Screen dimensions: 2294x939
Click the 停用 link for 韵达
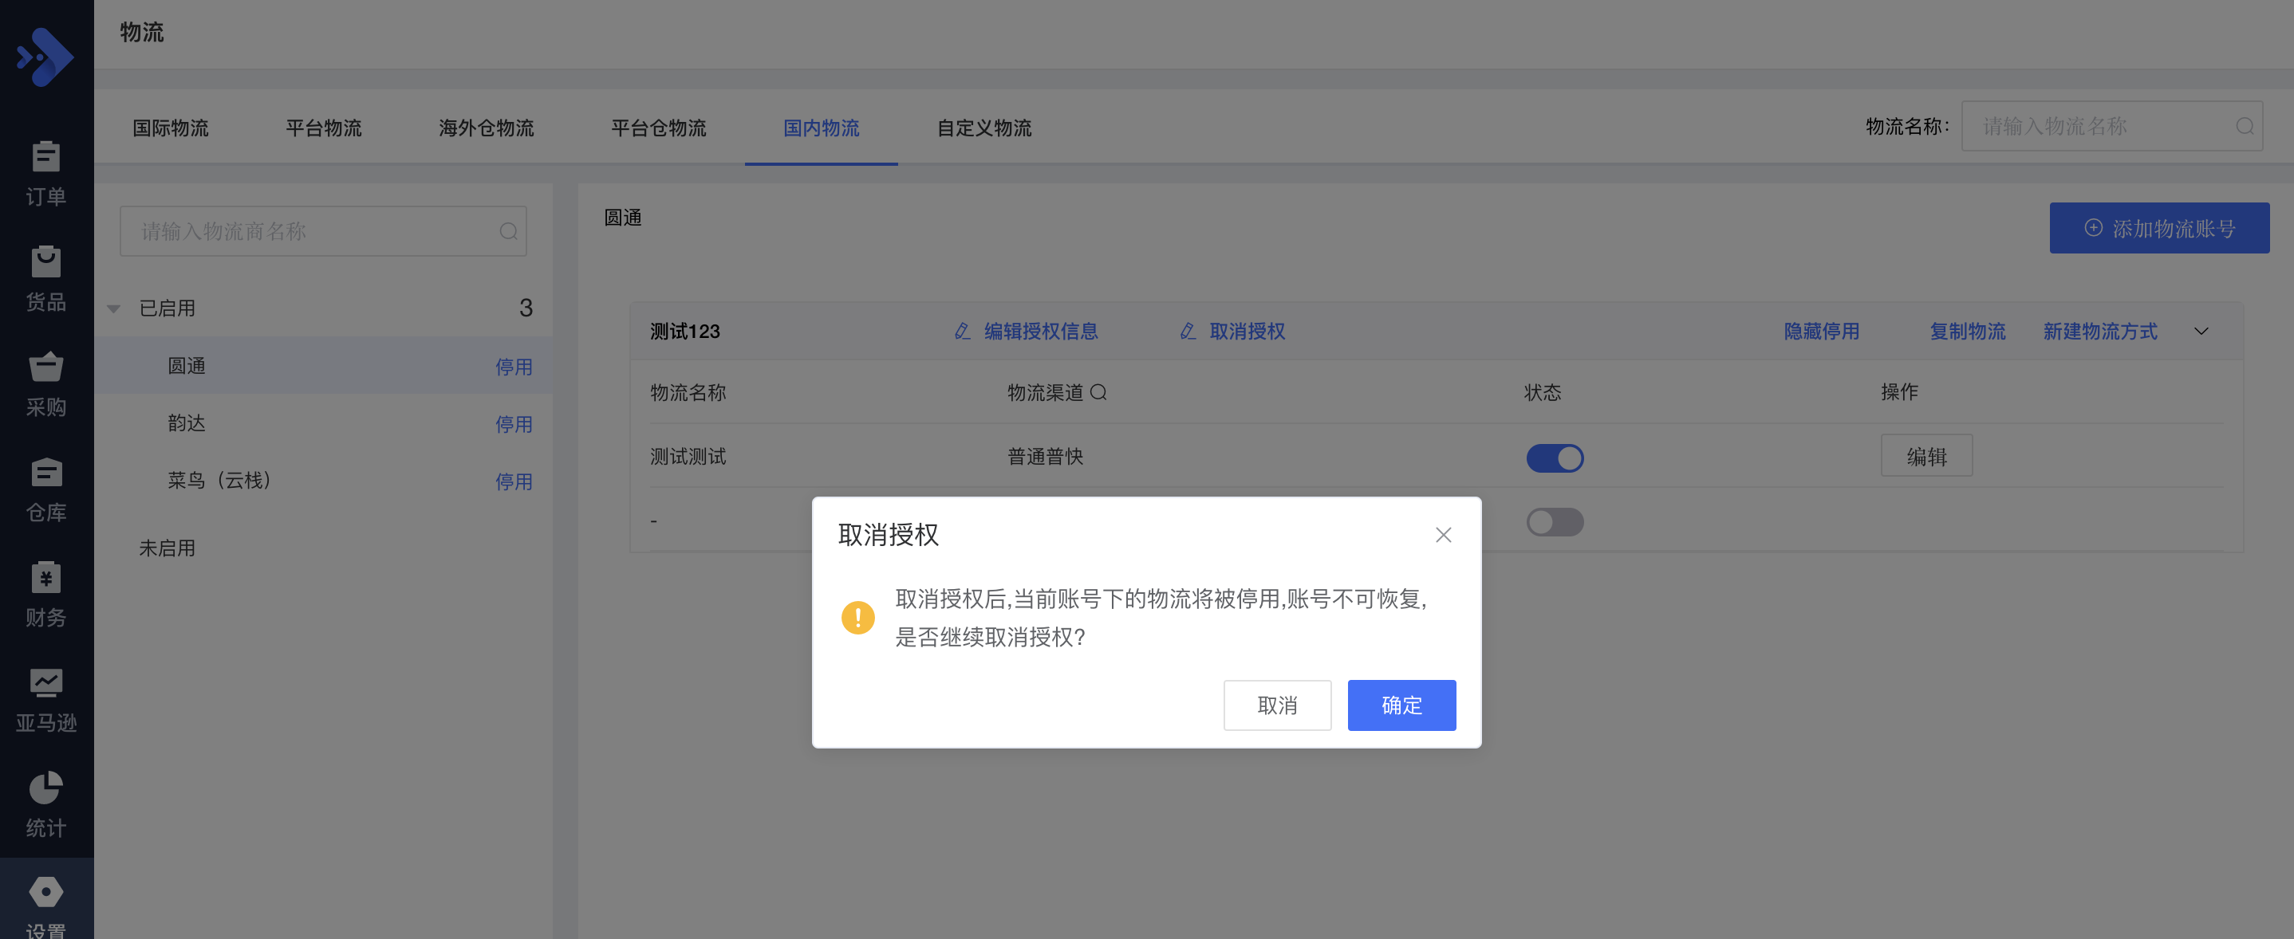coord(513,425)
